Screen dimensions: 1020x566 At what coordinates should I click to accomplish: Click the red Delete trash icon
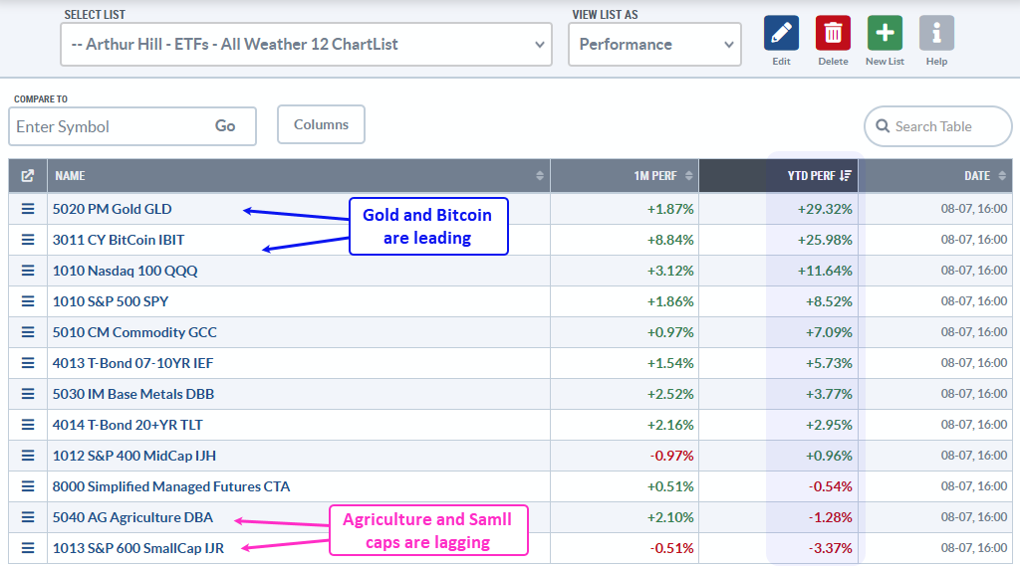click(833, 33)
